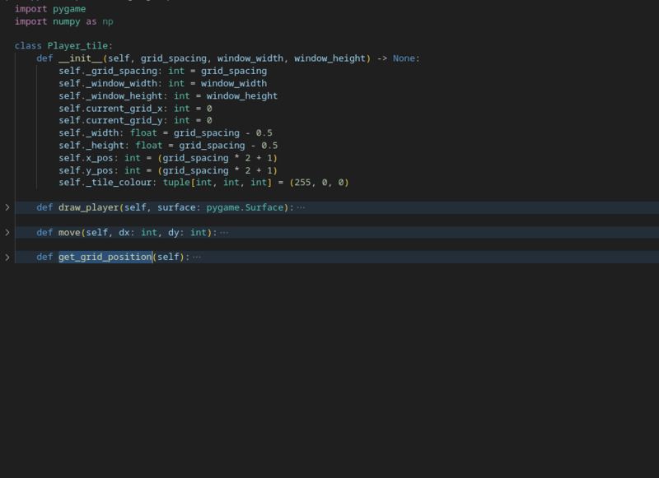Screen dimensions: 659x478
Task: Click self._height attribute
Action: [x=91, y=146]
